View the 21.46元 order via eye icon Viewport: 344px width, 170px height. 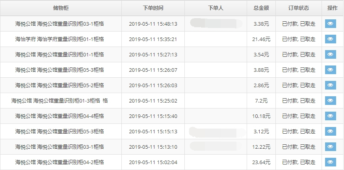click(330, 39)
